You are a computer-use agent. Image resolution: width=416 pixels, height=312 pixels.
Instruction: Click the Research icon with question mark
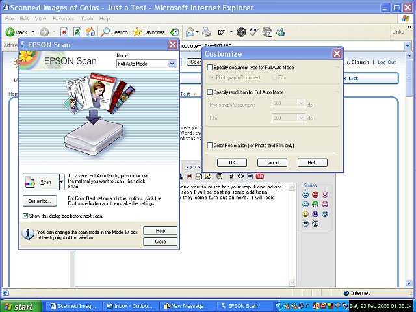(267, 32)
